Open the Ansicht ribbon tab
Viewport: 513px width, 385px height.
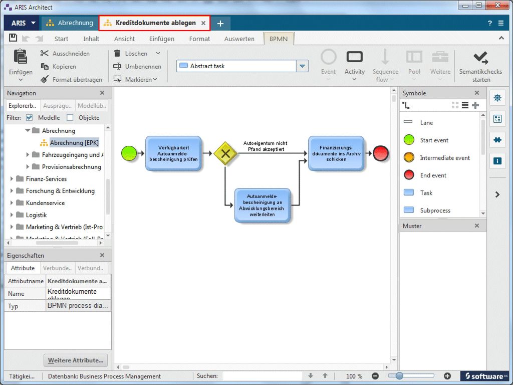coord(124,39)
